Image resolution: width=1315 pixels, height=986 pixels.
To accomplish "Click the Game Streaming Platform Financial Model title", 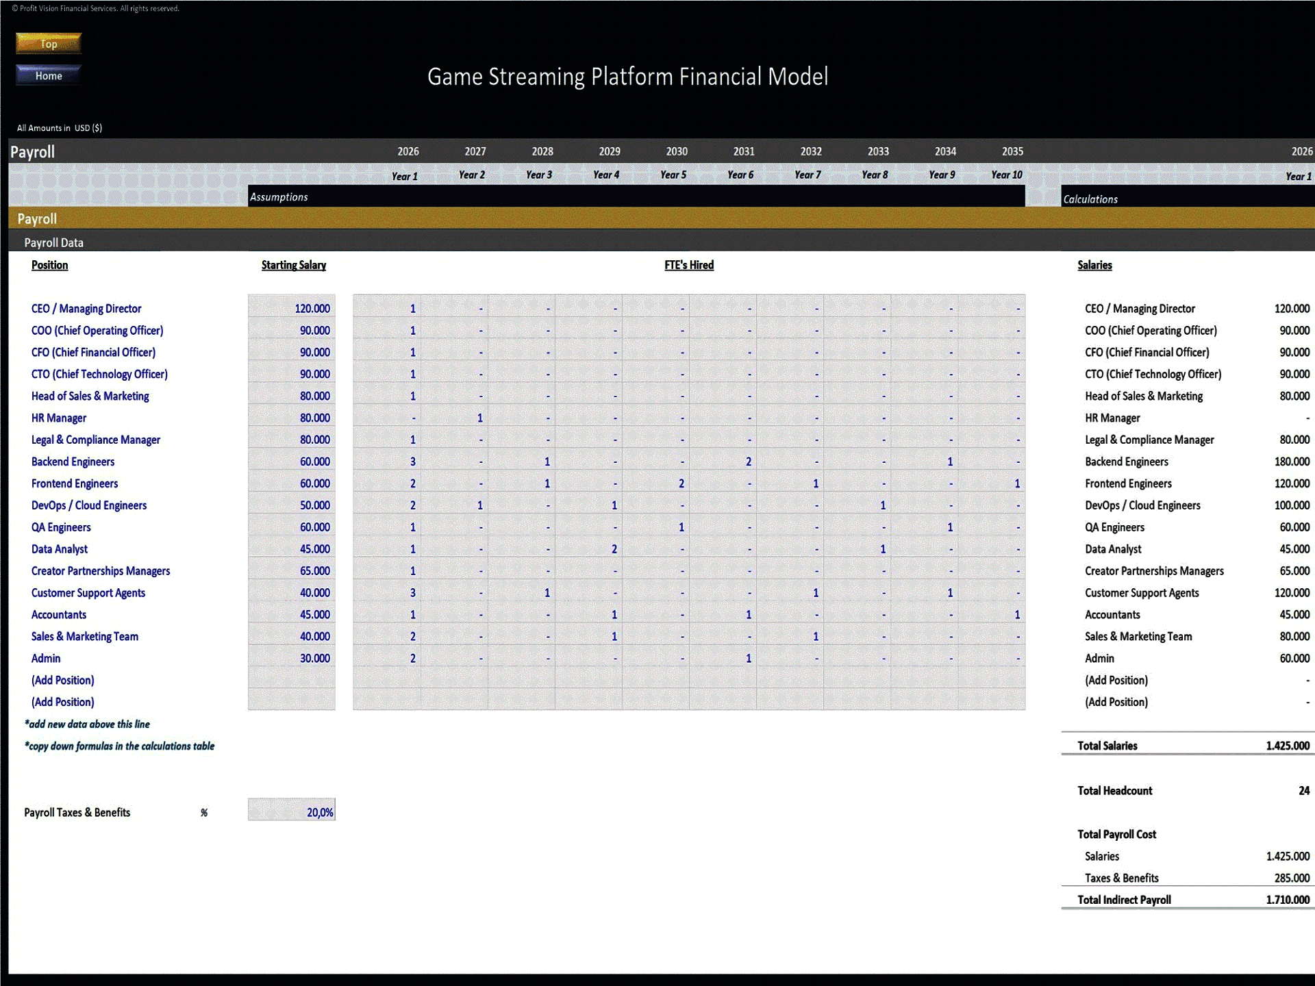I will (x=628, y=77).
